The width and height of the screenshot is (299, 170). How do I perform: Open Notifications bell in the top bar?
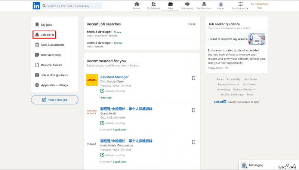[x=204, y=6]
